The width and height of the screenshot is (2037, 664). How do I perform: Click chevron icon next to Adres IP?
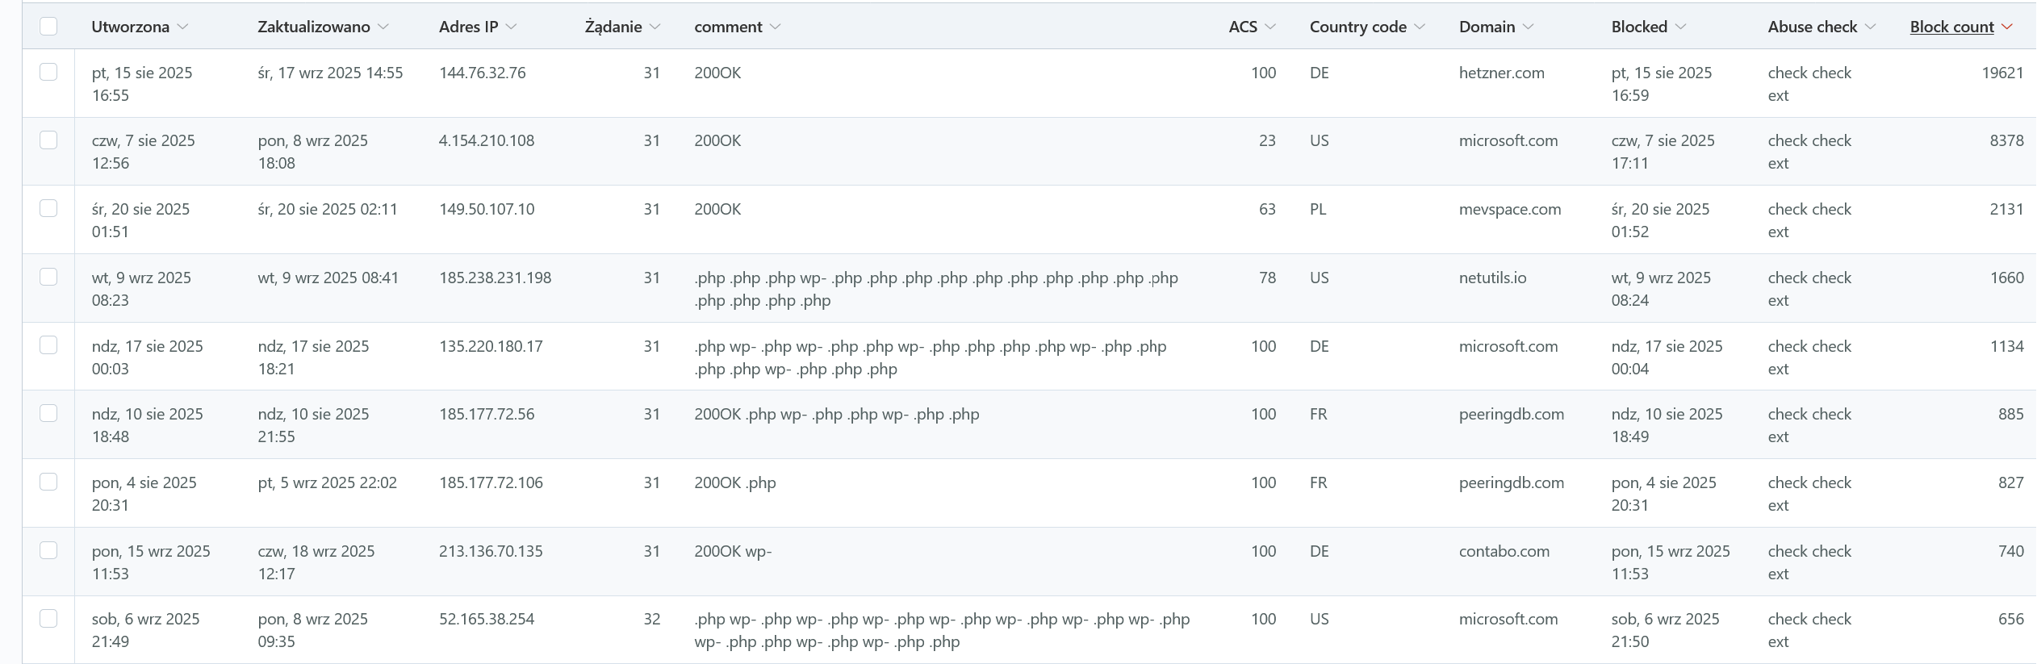[511, 27]
